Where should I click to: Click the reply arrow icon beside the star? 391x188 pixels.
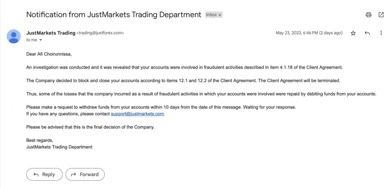pos(367,33)
